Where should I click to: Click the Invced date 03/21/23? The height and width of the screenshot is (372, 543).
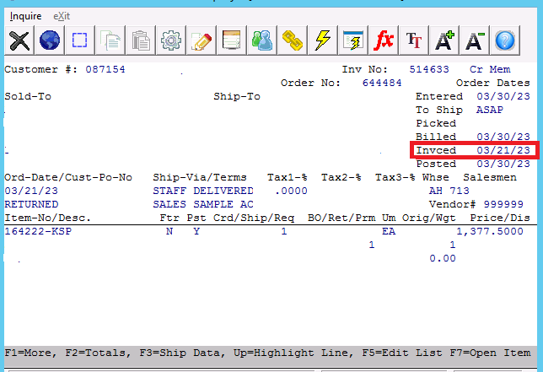point(503,150)
